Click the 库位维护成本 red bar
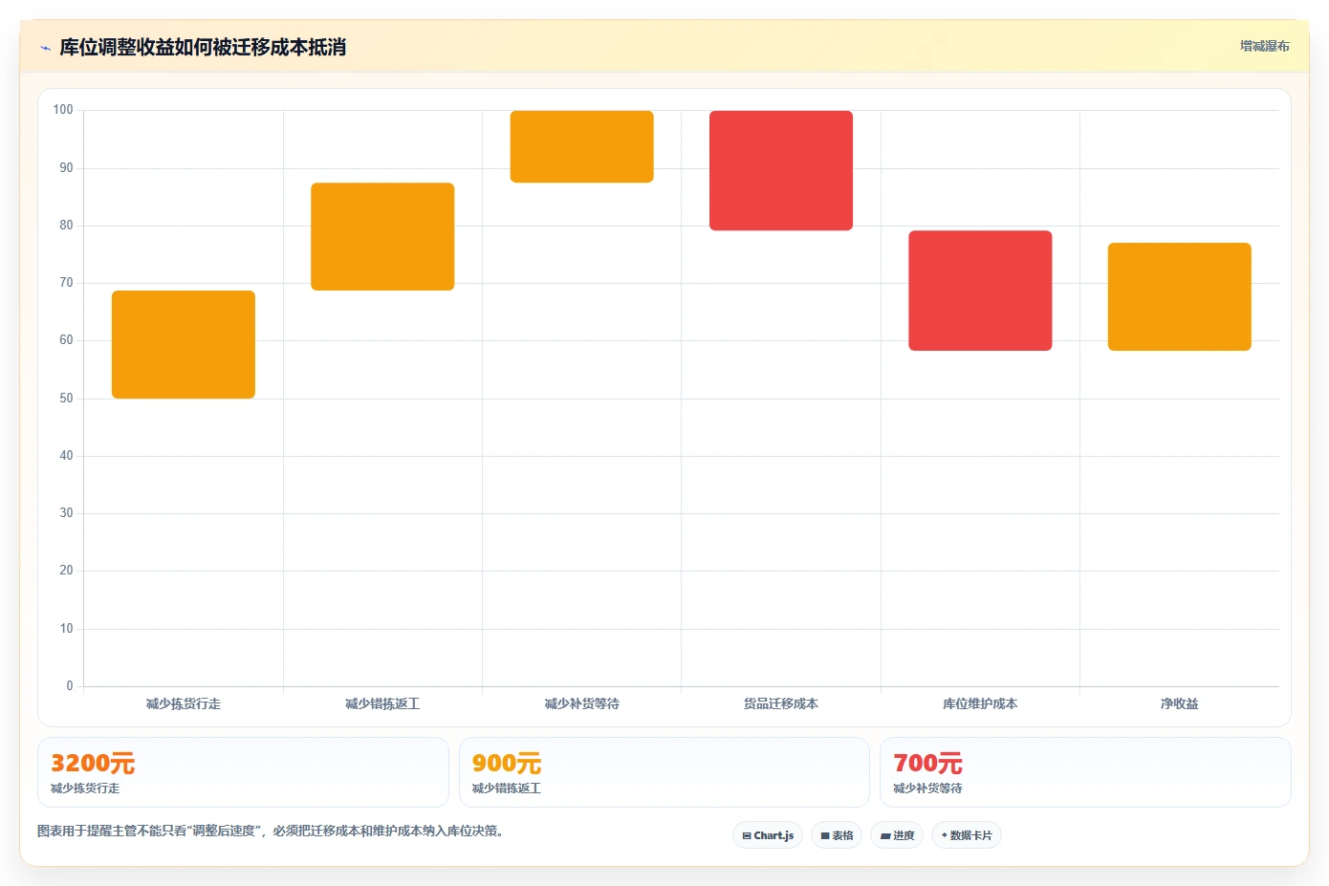The height and width of the screenshot is (886, 1329). 980,291
